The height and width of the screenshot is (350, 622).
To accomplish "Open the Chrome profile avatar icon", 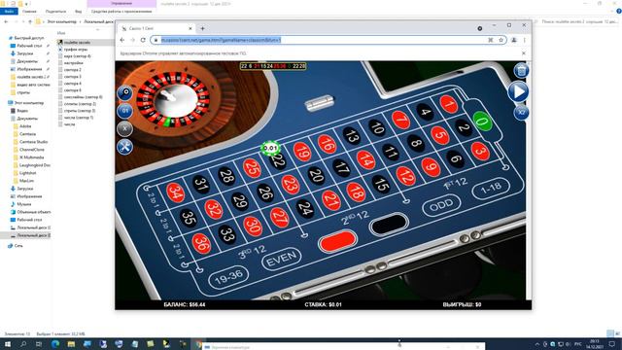I will (514, 40).
